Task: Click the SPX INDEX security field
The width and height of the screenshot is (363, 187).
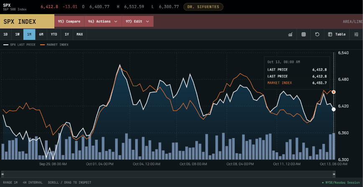Action: pyautogui.click(x=27, y=22)
